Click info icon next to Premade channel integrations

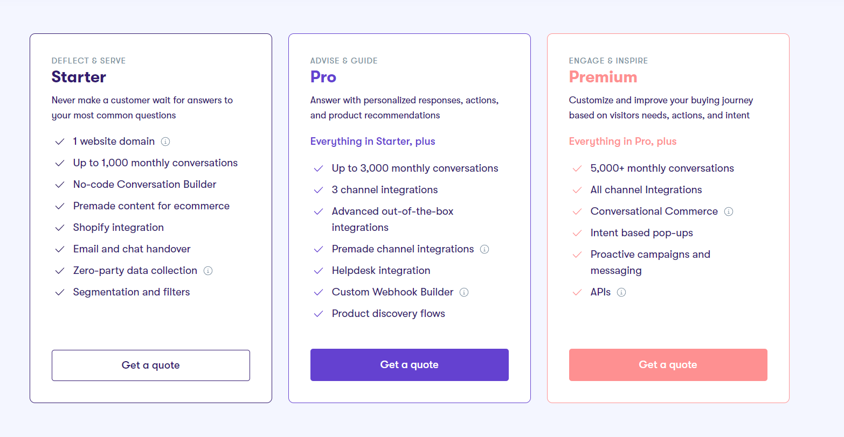(485, 249)
